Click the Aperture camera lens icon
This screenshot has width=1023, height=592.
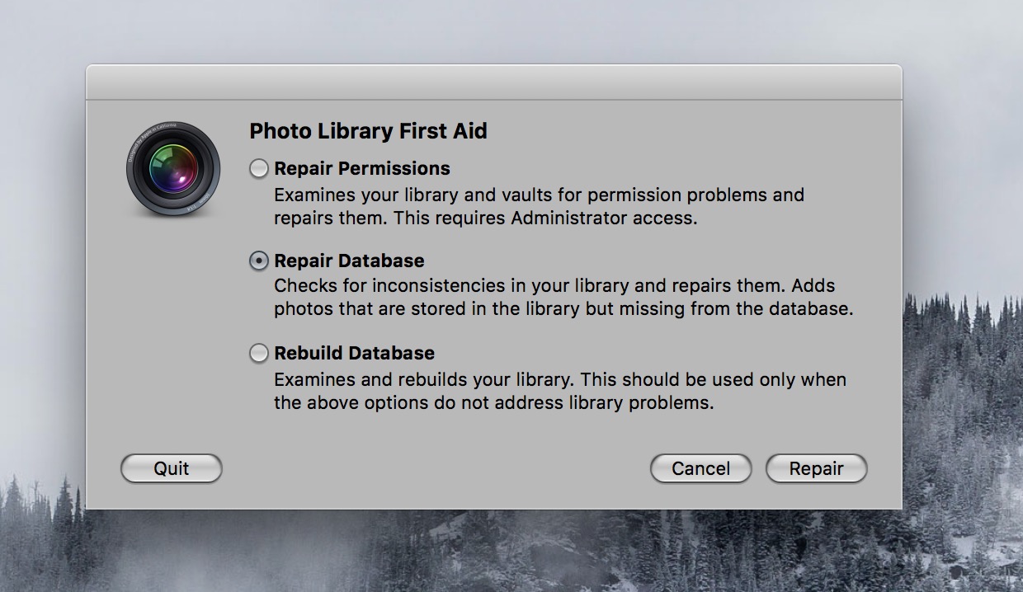(173, 168)
